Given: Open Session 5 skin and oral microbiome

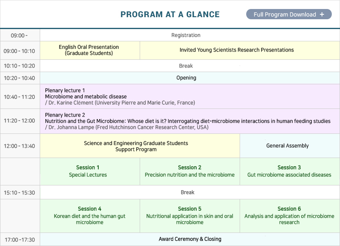Looking at the screenshot, I should click(x=190, y=216).
